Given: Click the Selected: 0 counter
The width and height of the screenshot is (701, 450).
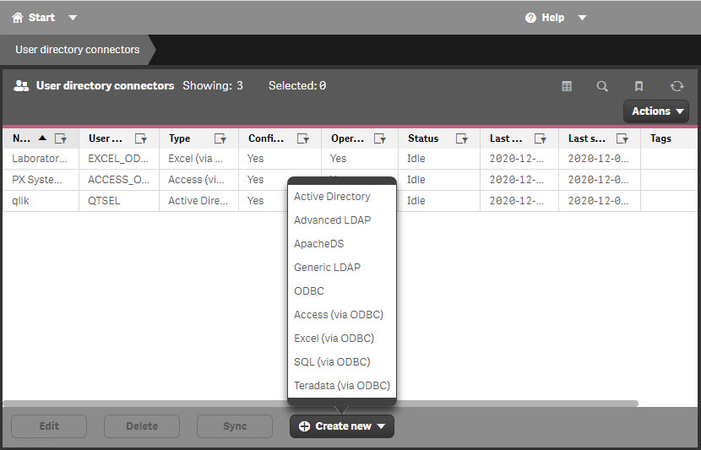Looking at the screenshot, I should coord(297,86).
